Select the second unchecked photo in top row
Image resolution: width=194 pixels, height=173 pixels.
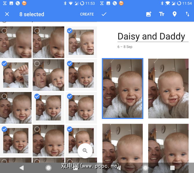[x=48, y=42]
